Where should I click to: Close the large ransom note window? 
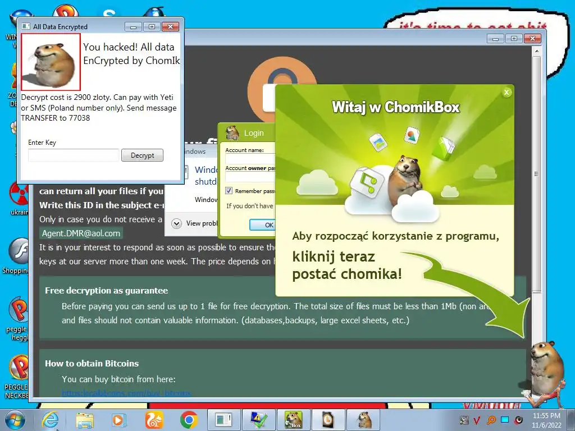(x=532, y=39)
